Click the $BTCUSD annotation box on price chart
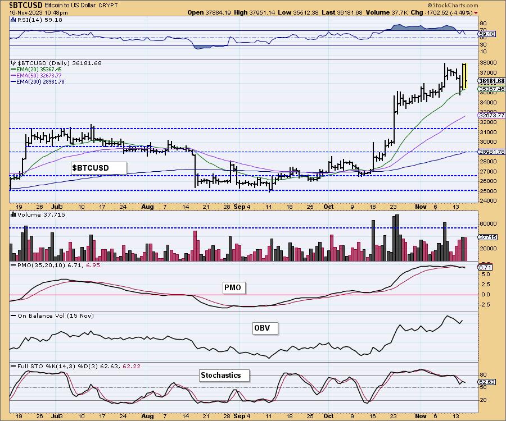 [x=99, y=168]
